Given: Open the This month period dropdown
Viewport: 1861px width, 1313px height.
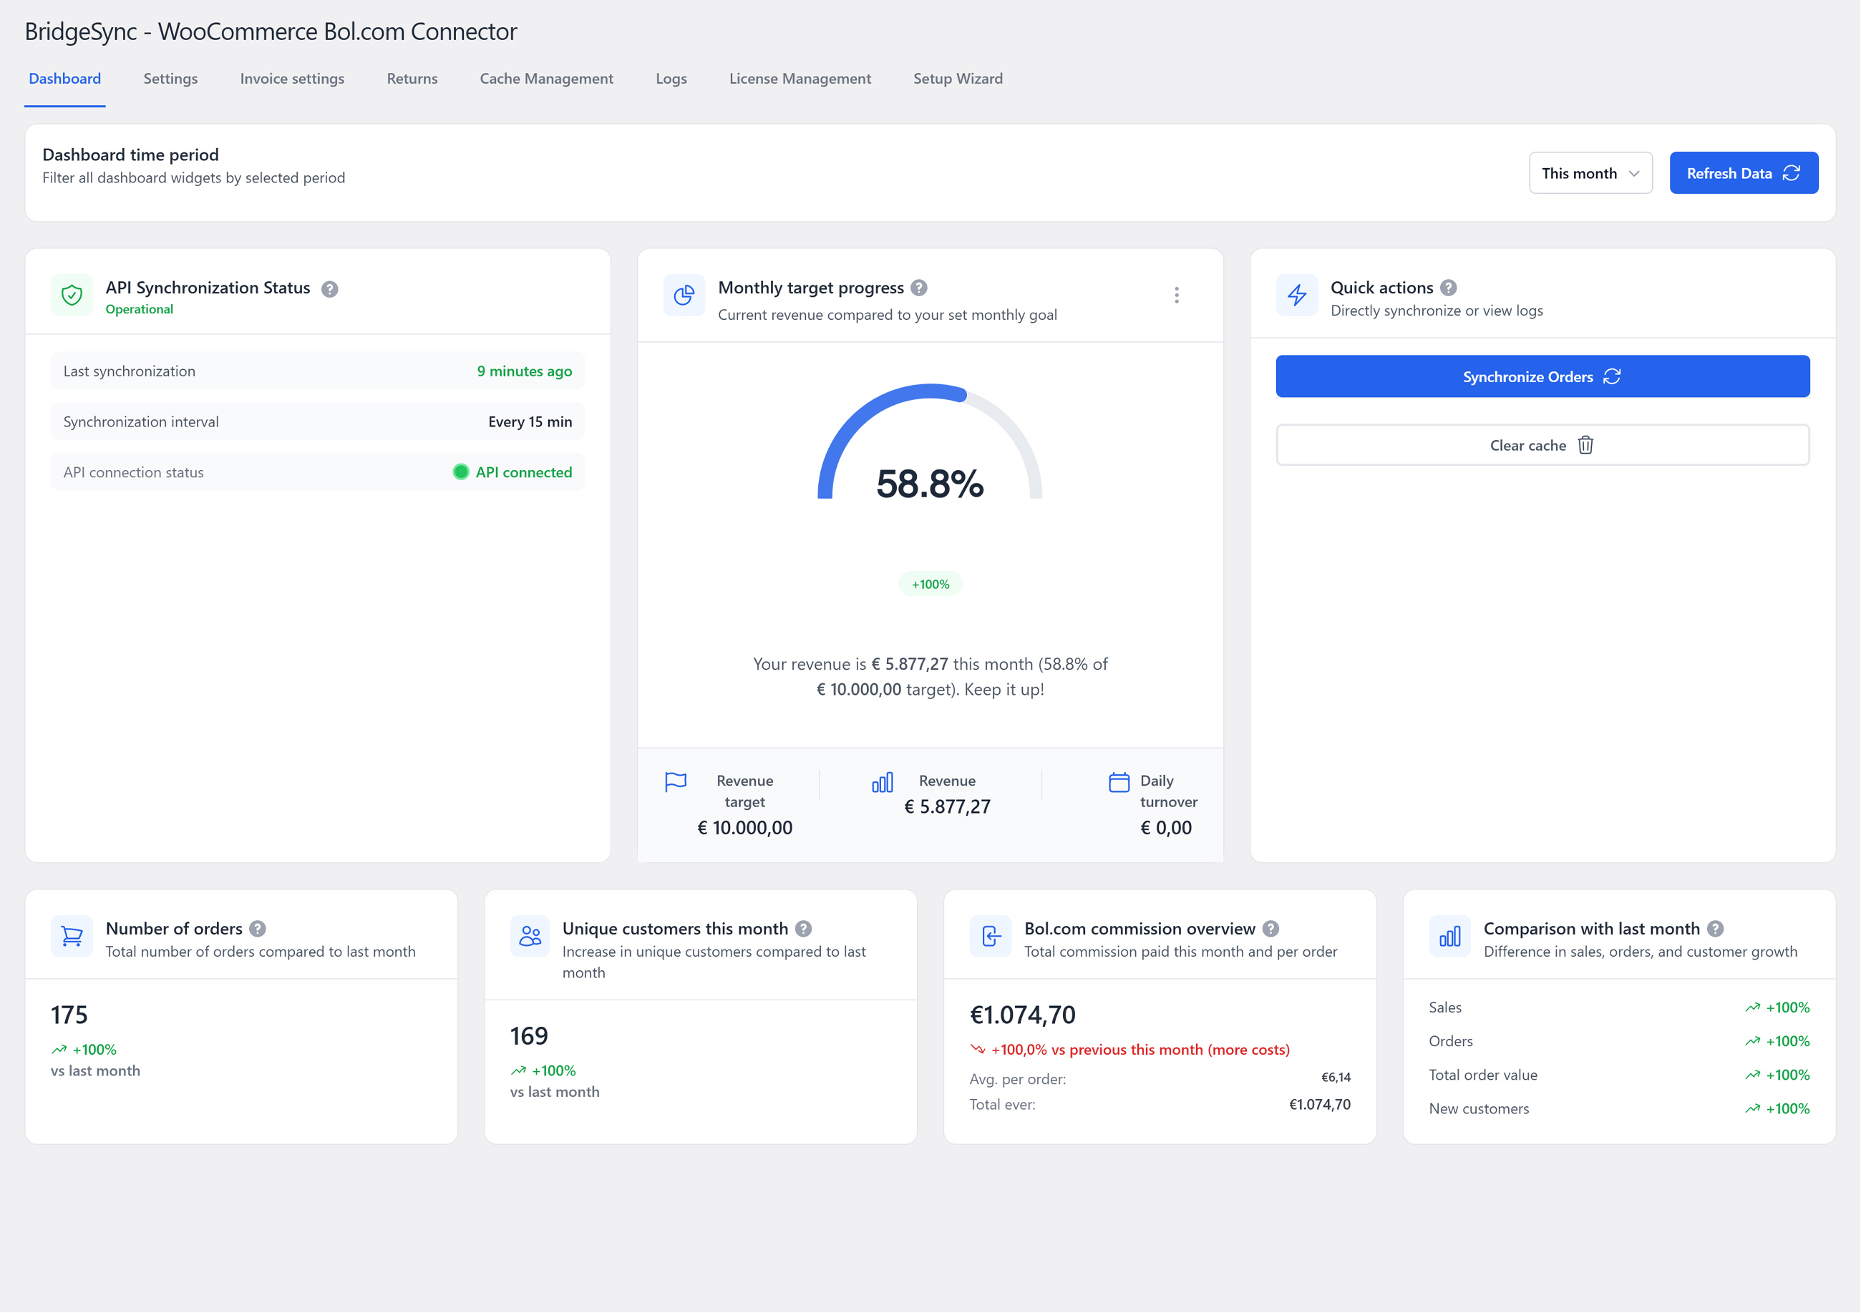Looking at the screenshot, I should pyautogui.click(x=1590, y=173).
